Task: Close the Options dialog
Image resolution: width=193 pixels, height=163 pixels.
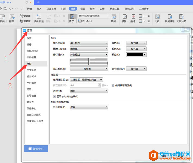Action: click(x=185, y=30)
